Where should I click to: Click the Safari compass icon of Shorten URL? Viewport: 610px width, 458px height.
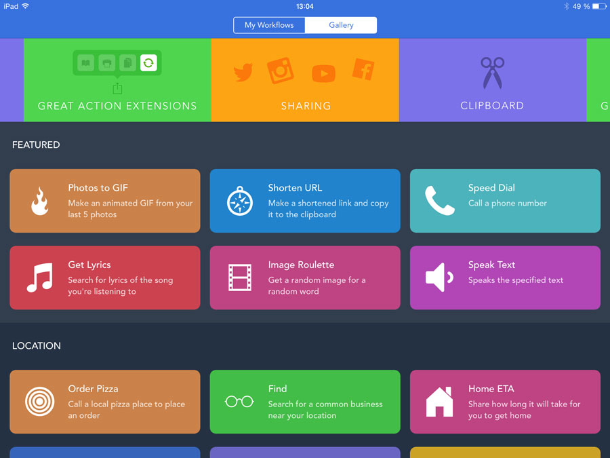pyautogui.click(x=240, y=201)
